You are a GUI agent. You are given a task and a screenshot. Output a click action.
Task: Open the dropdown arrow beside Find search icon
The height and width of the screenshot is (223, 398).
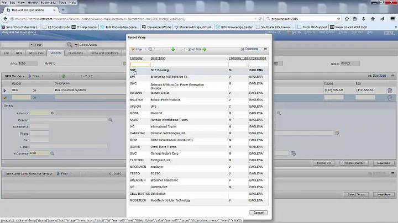click(x=76, y=45)
